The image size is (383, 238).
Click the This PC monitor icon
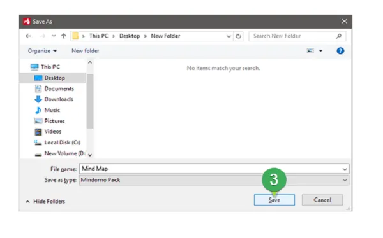pyautogui.click(x=34, y=67)
